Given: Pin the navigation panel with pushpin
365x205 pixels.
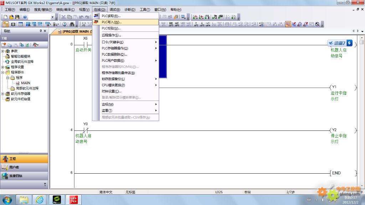Looking at the screenshot, I should click(41, 31).
